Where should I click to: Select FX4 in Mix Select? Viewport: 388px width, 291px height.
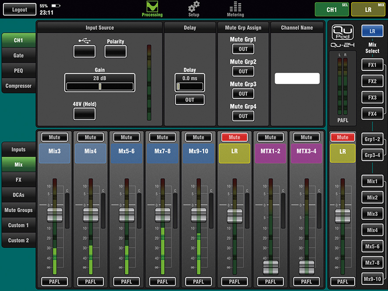(x=372, y=114)
